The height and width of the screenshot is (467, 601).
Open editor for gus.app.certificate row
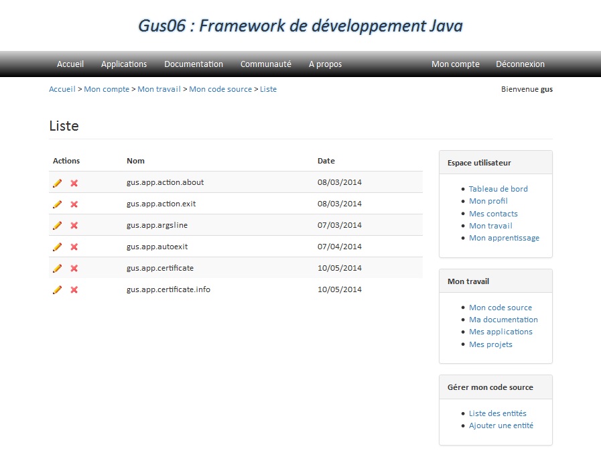(57, 269)
